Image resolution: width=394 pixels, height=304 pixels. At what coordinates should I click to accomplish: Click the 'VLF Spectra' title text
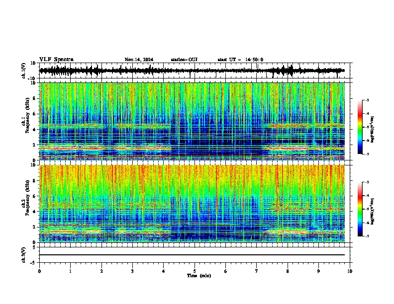(56, 60)
